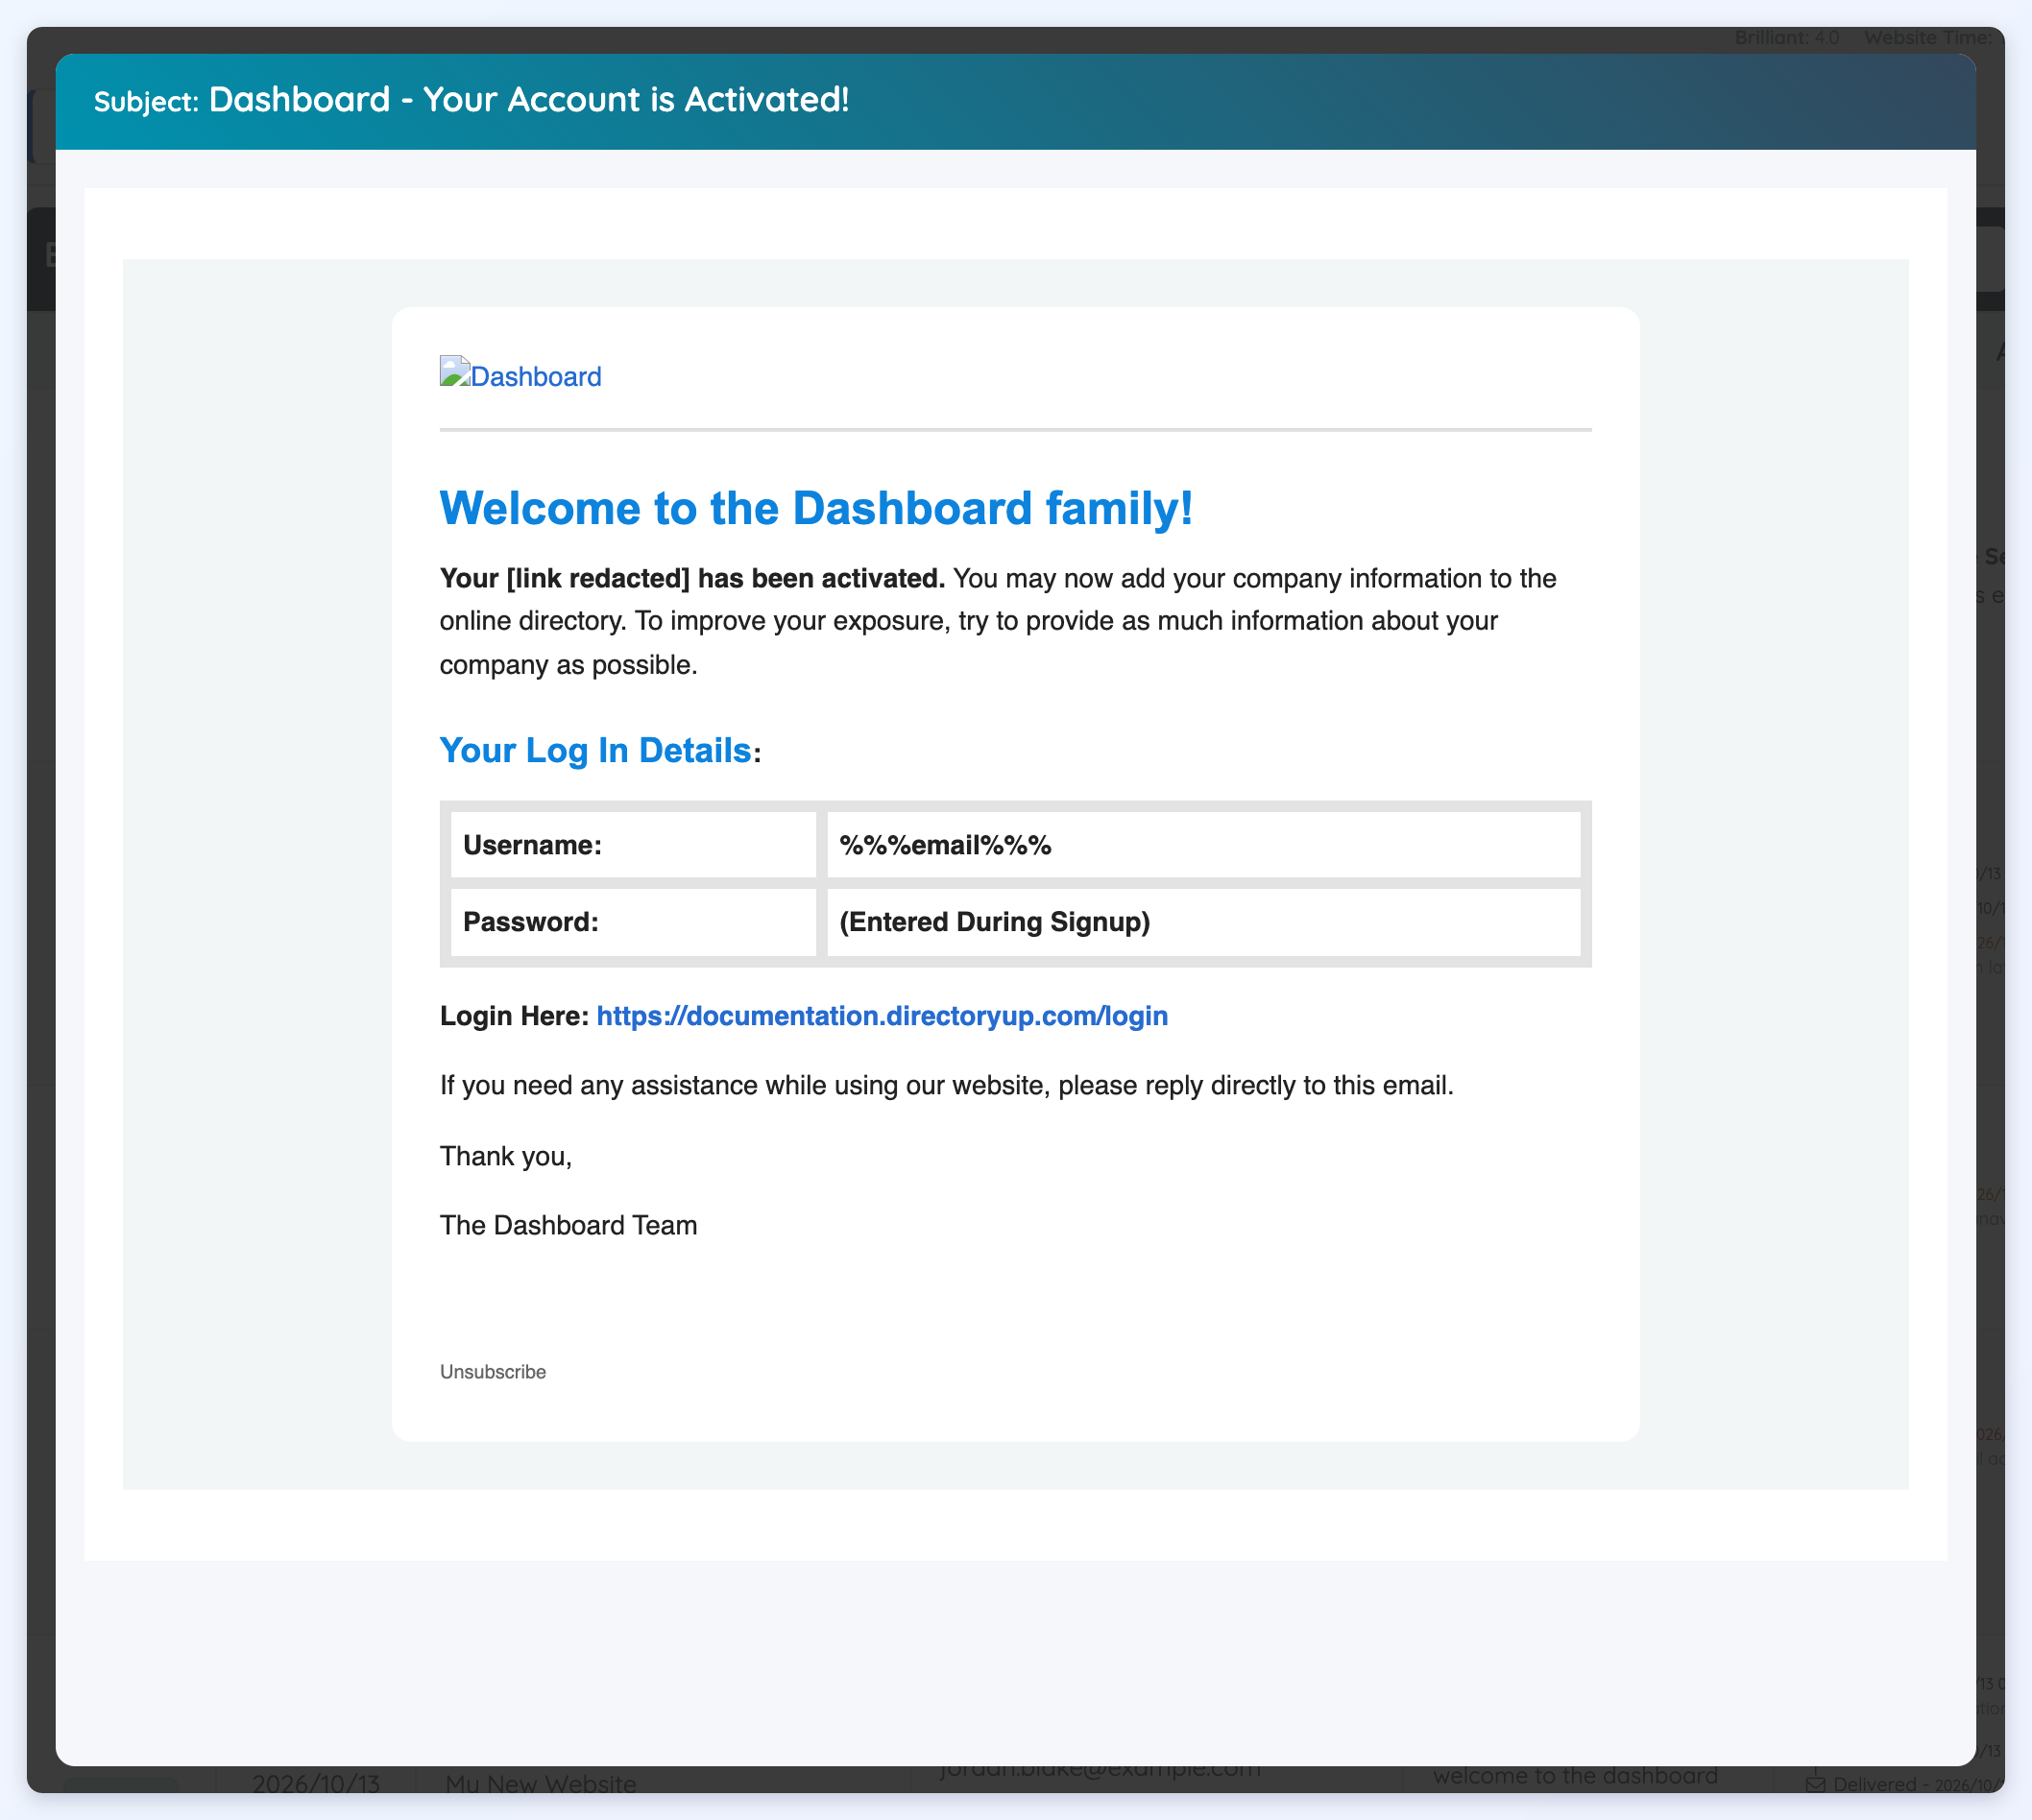Click the "(Entered During Signup)" cell

[x=1203, y=922]
